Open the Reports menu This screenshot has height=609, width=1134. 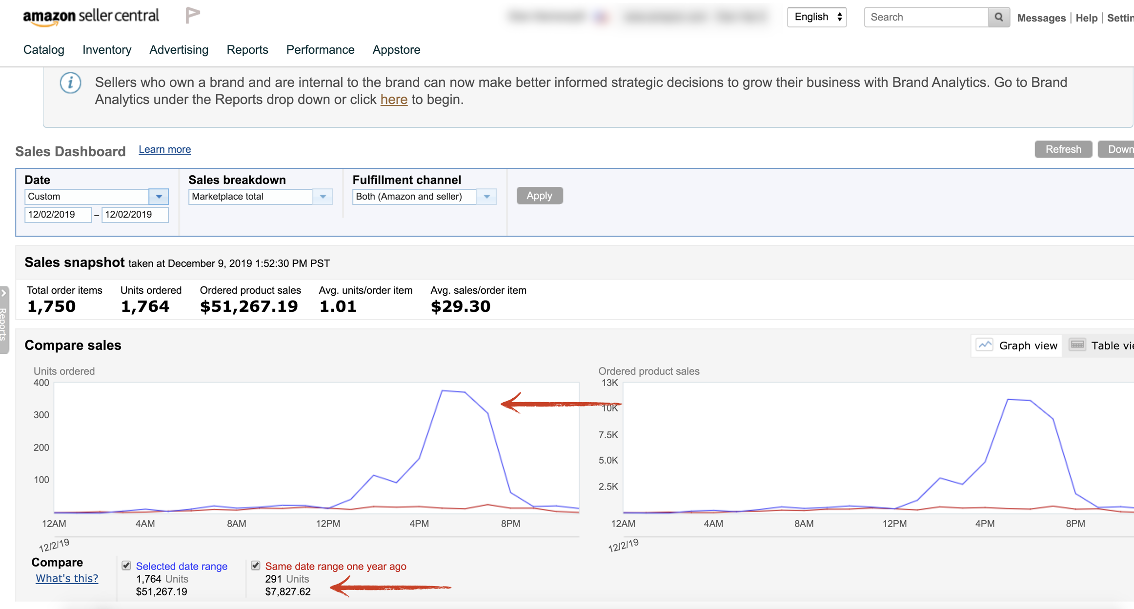click(x=247, y=50)
